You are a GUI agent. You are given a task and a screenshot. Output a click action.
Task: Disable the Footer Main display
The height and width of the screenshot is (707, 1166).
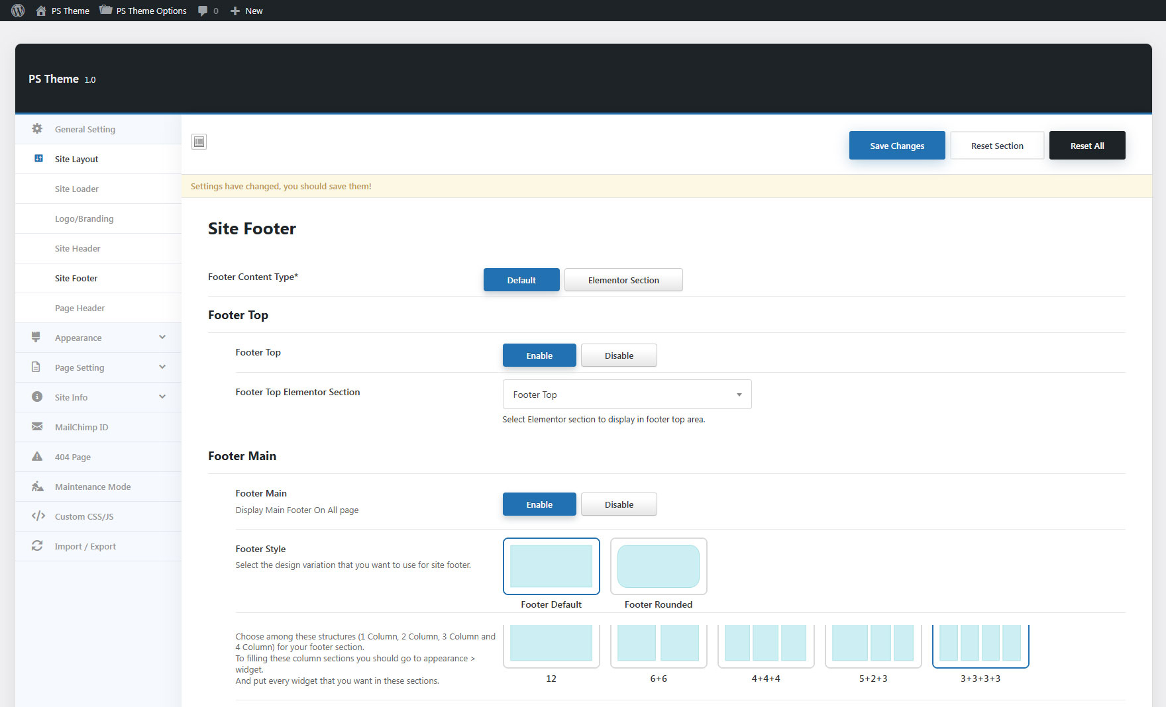[x=618, y=504]
